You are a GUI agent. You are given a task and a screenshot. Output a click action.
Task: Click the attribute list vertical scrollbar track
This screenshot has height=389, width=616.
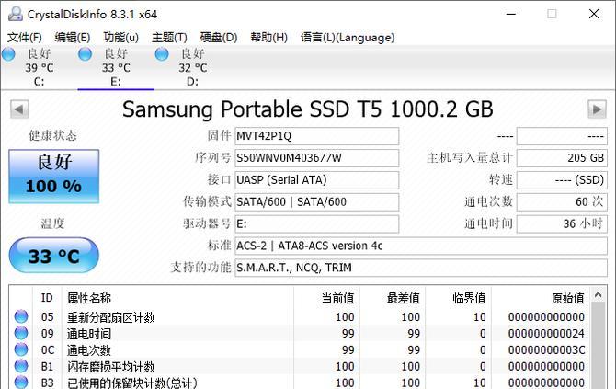coord(599,346)
